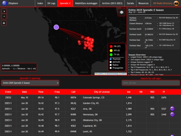Sort table by PI column header
This screenshot has width=181, height=136.
coord(164,92)
